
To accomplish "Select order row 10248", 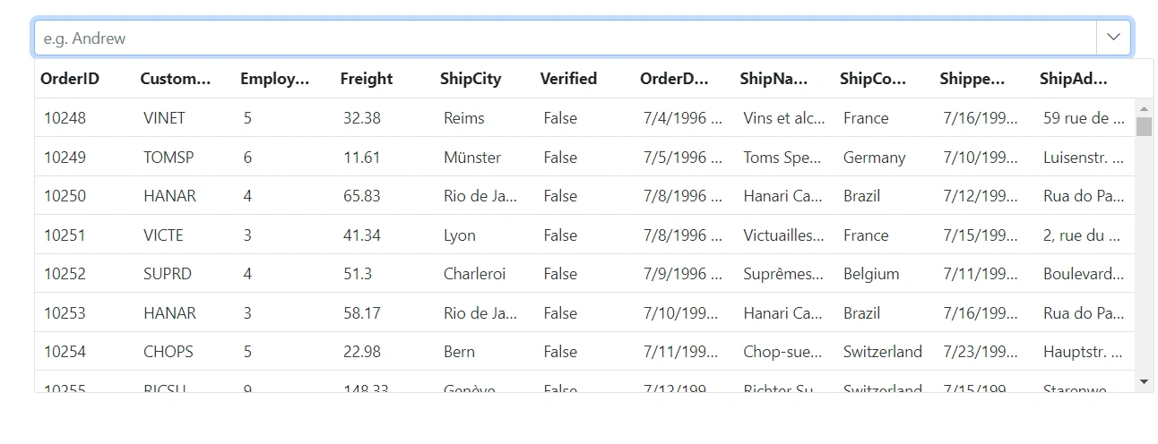I will (584, 118).
